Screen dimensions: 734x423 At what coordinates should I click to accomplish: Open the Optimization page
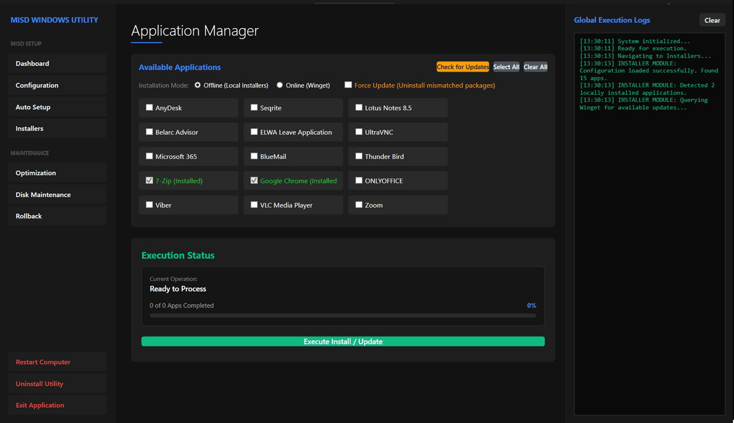(x=57, y=172)
